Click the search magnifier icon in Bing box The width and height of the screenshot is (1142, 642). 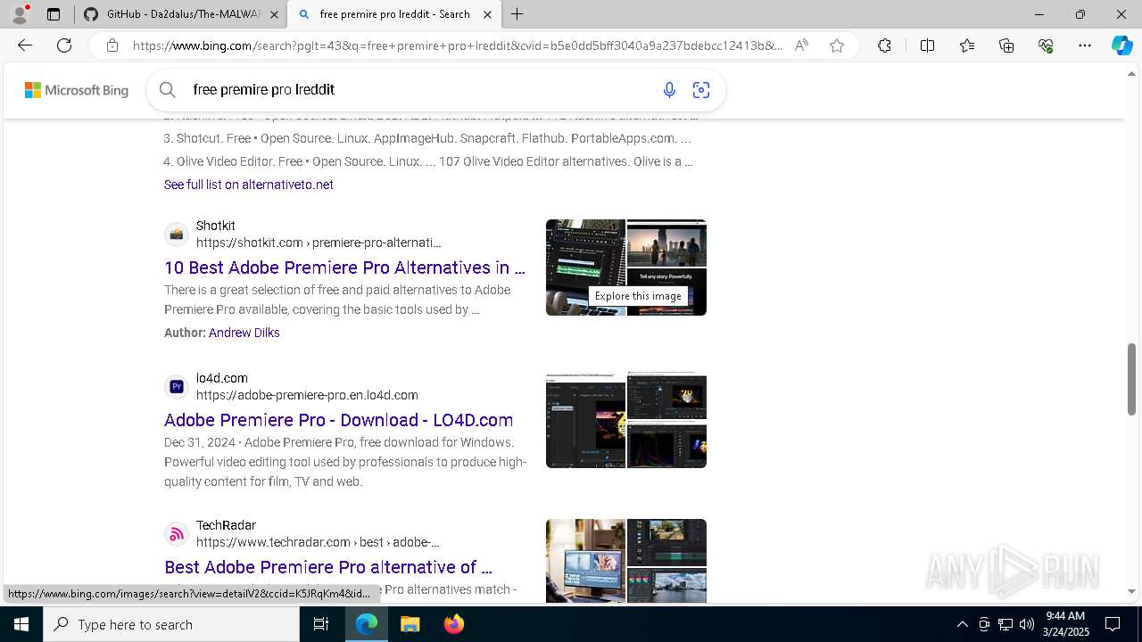167,89
